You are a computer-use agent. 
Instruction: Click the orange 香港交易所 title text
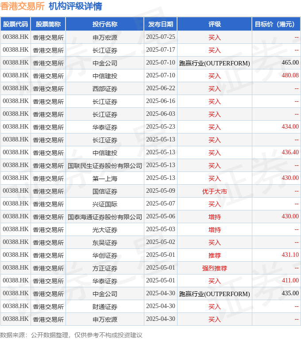[22, 6]
